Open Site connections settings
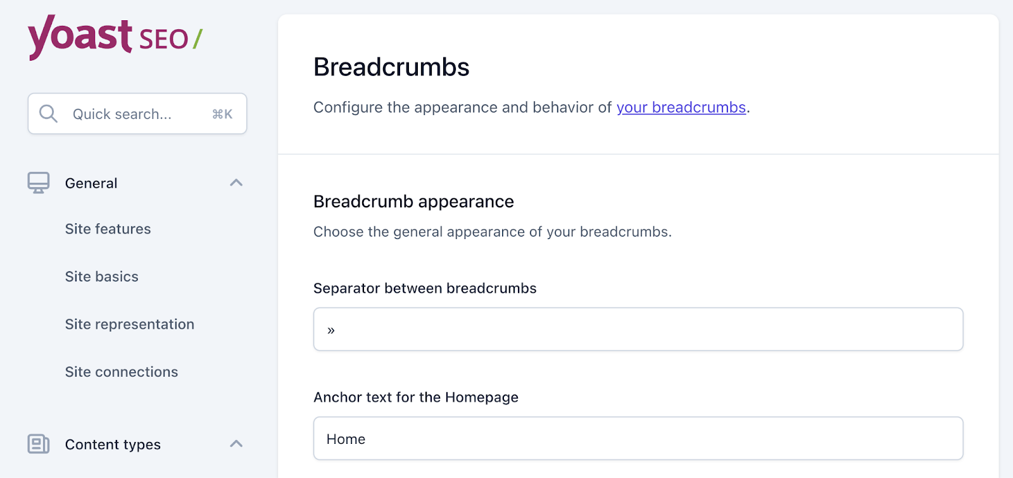1013x478 pixels. (121, 372)
